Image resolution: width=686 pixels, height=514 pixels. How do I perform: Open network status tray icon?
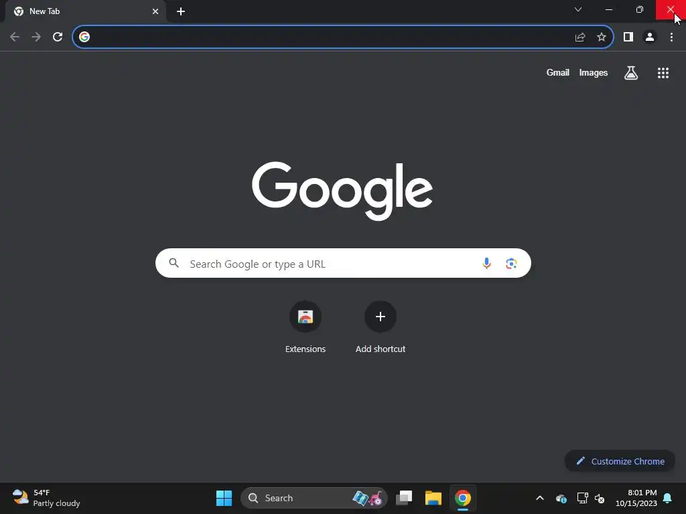click(x=582, y=498)
